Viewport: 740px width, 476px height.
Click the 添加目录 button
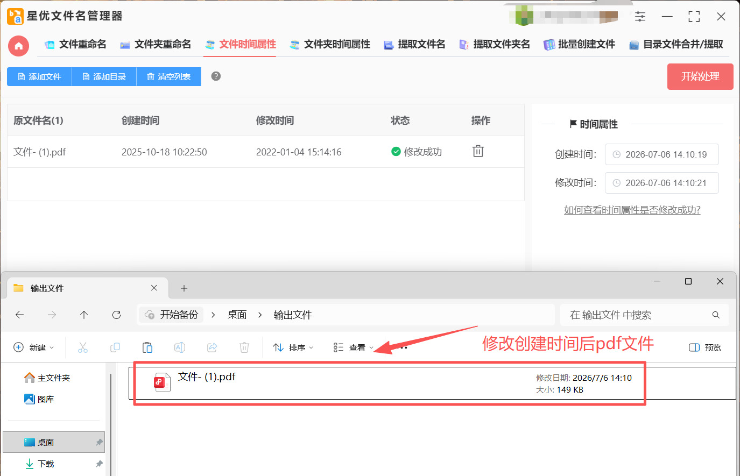[104, 77]
